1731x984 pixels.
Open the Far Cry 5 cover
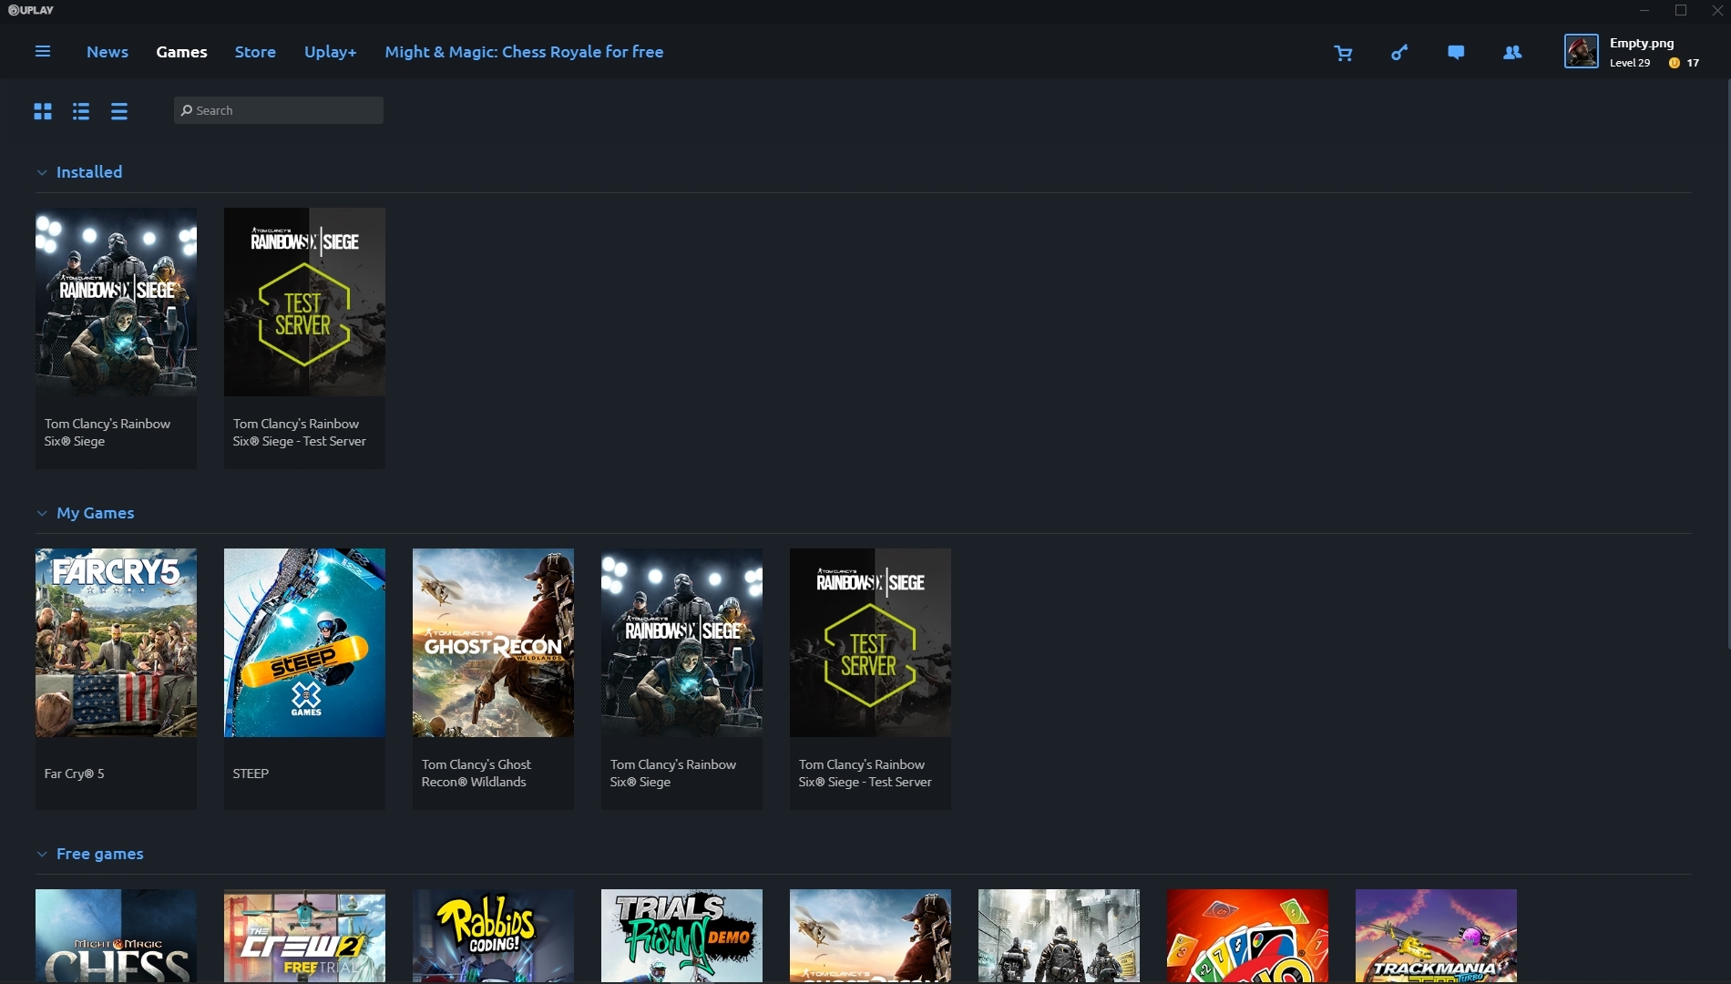[116, 642]
